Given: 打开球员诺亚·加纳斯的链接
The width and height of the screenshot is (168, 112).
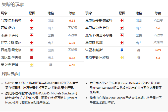Looking at the screenshot, I should point(94,50).
